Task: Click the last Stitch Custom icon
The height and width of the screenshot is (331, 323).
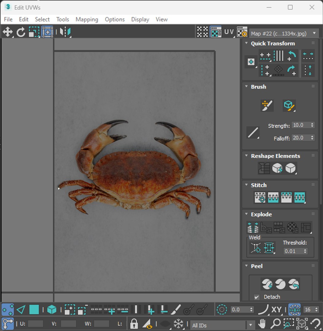Action: coord(300,197)
